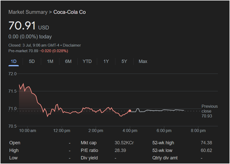Click the Pre-market 70.89 text
This screenshot has height=164, width=230.
[23, 51]
